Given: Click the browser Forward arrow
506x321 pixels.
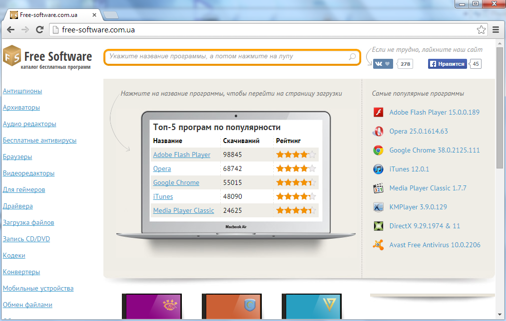Looking at the screenshot, I should click(x=25, y=30).
